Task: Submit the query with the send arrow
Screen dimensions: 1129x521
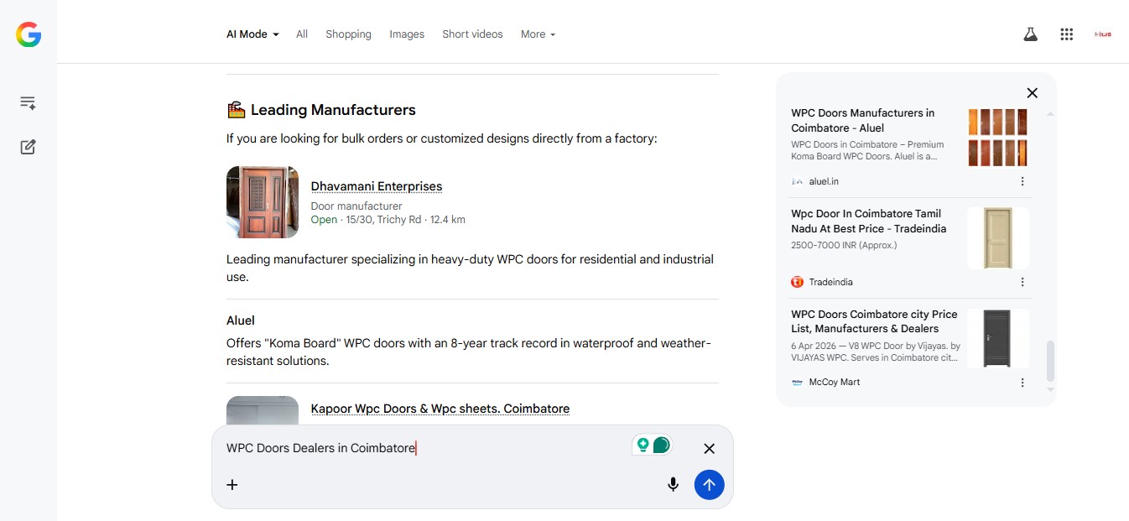Action: click(709, 484)
